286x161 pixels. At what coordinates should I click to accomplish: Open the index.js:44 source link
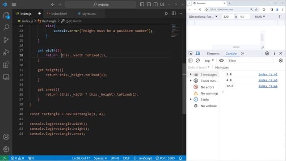[268, 86]
